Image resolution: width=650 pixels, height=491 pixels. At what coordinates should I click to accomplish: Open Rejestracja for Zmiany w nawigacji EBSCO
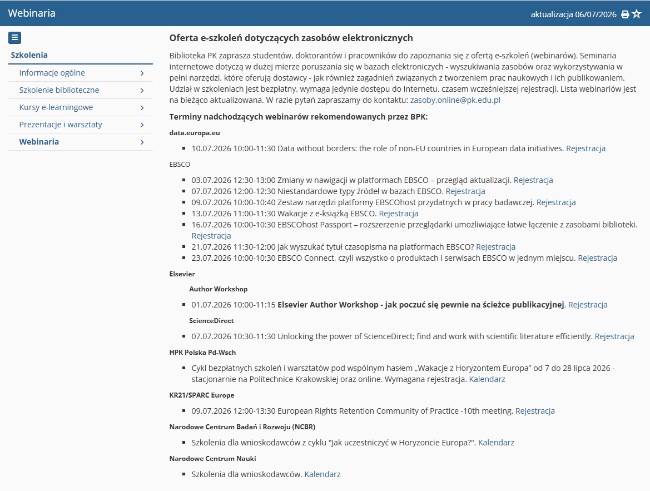(x=533, y=180)
